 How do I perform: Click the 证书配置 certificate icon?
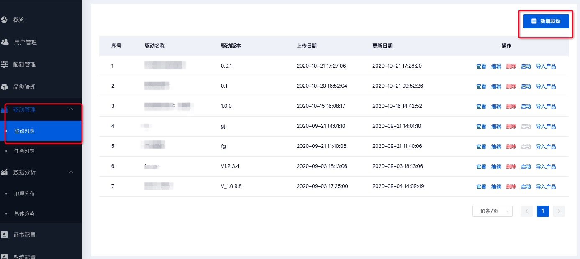coord(4,235)
